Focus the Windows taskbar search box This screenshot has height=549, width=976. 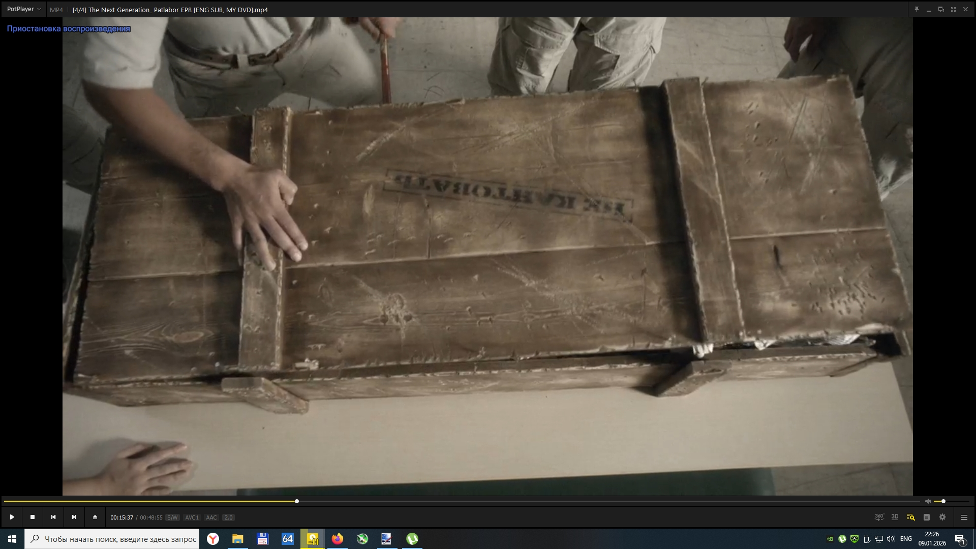coord(112,539)
